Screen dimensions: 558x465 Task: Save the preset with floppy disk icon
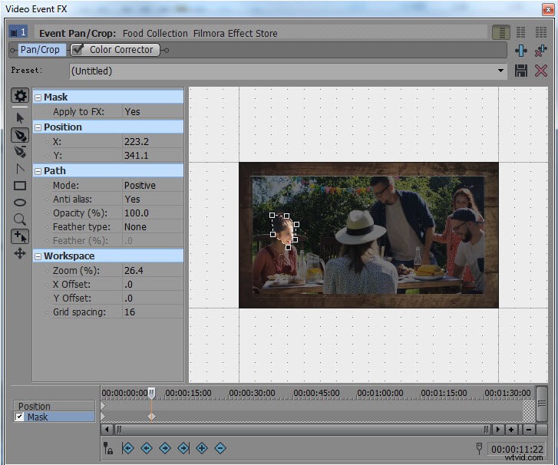(x=521, y=71)
